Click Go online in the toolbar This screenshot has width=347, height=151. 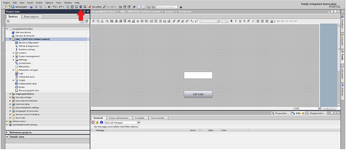pos(95,7)
